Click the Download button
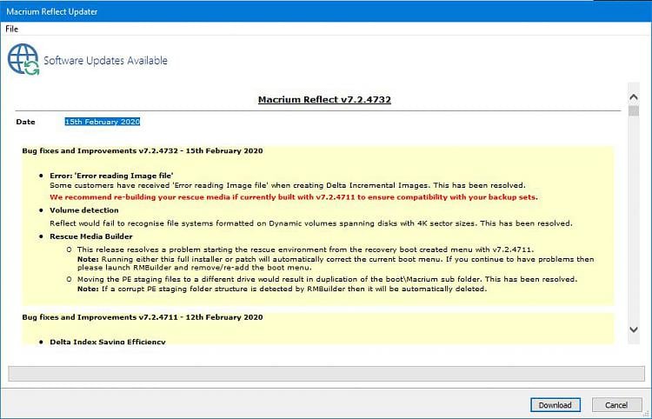Screen dimensions: 652x419 (556, 405)
